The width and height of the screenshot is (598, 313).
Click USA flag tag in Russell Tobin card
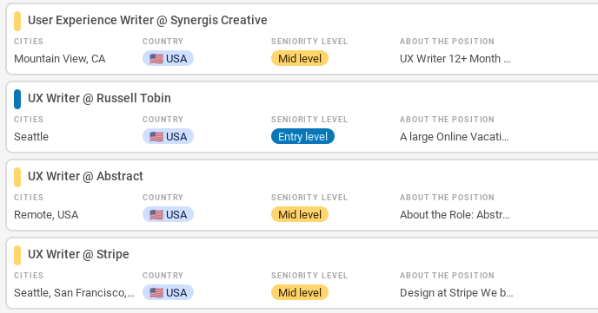pyautogui.click(x=169, y=136)
